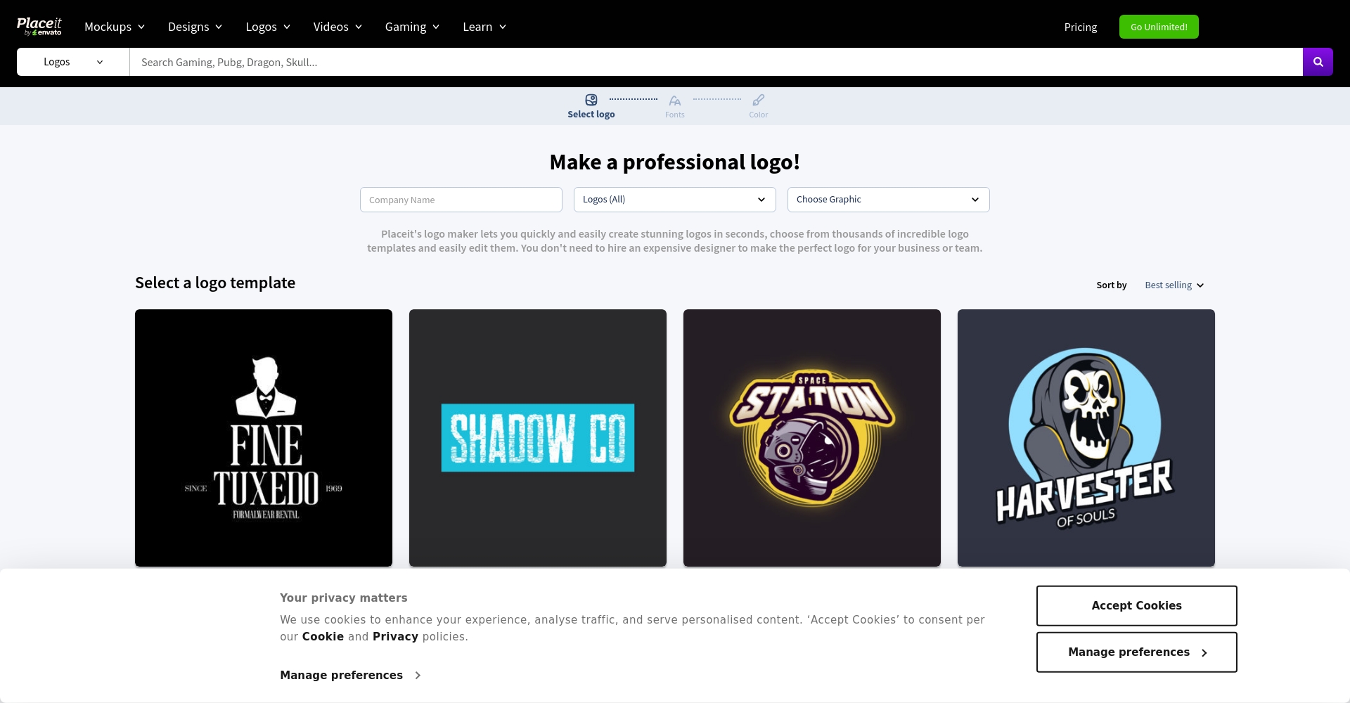Open the Logos (All) category dropdown
1350x703 pixels.
(674, 200)
